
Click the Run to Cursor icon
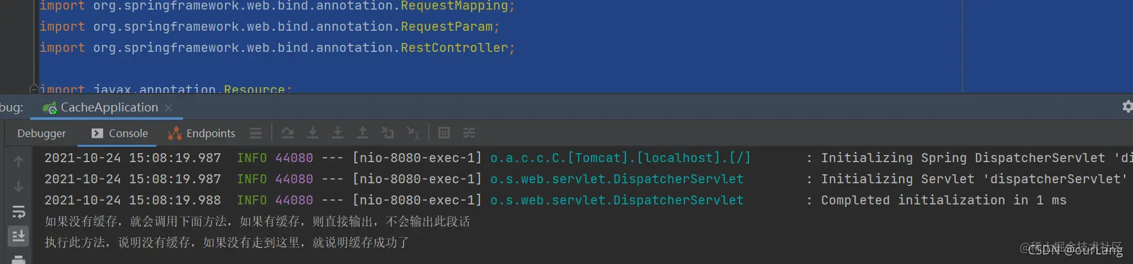click(x=413, y=133)
